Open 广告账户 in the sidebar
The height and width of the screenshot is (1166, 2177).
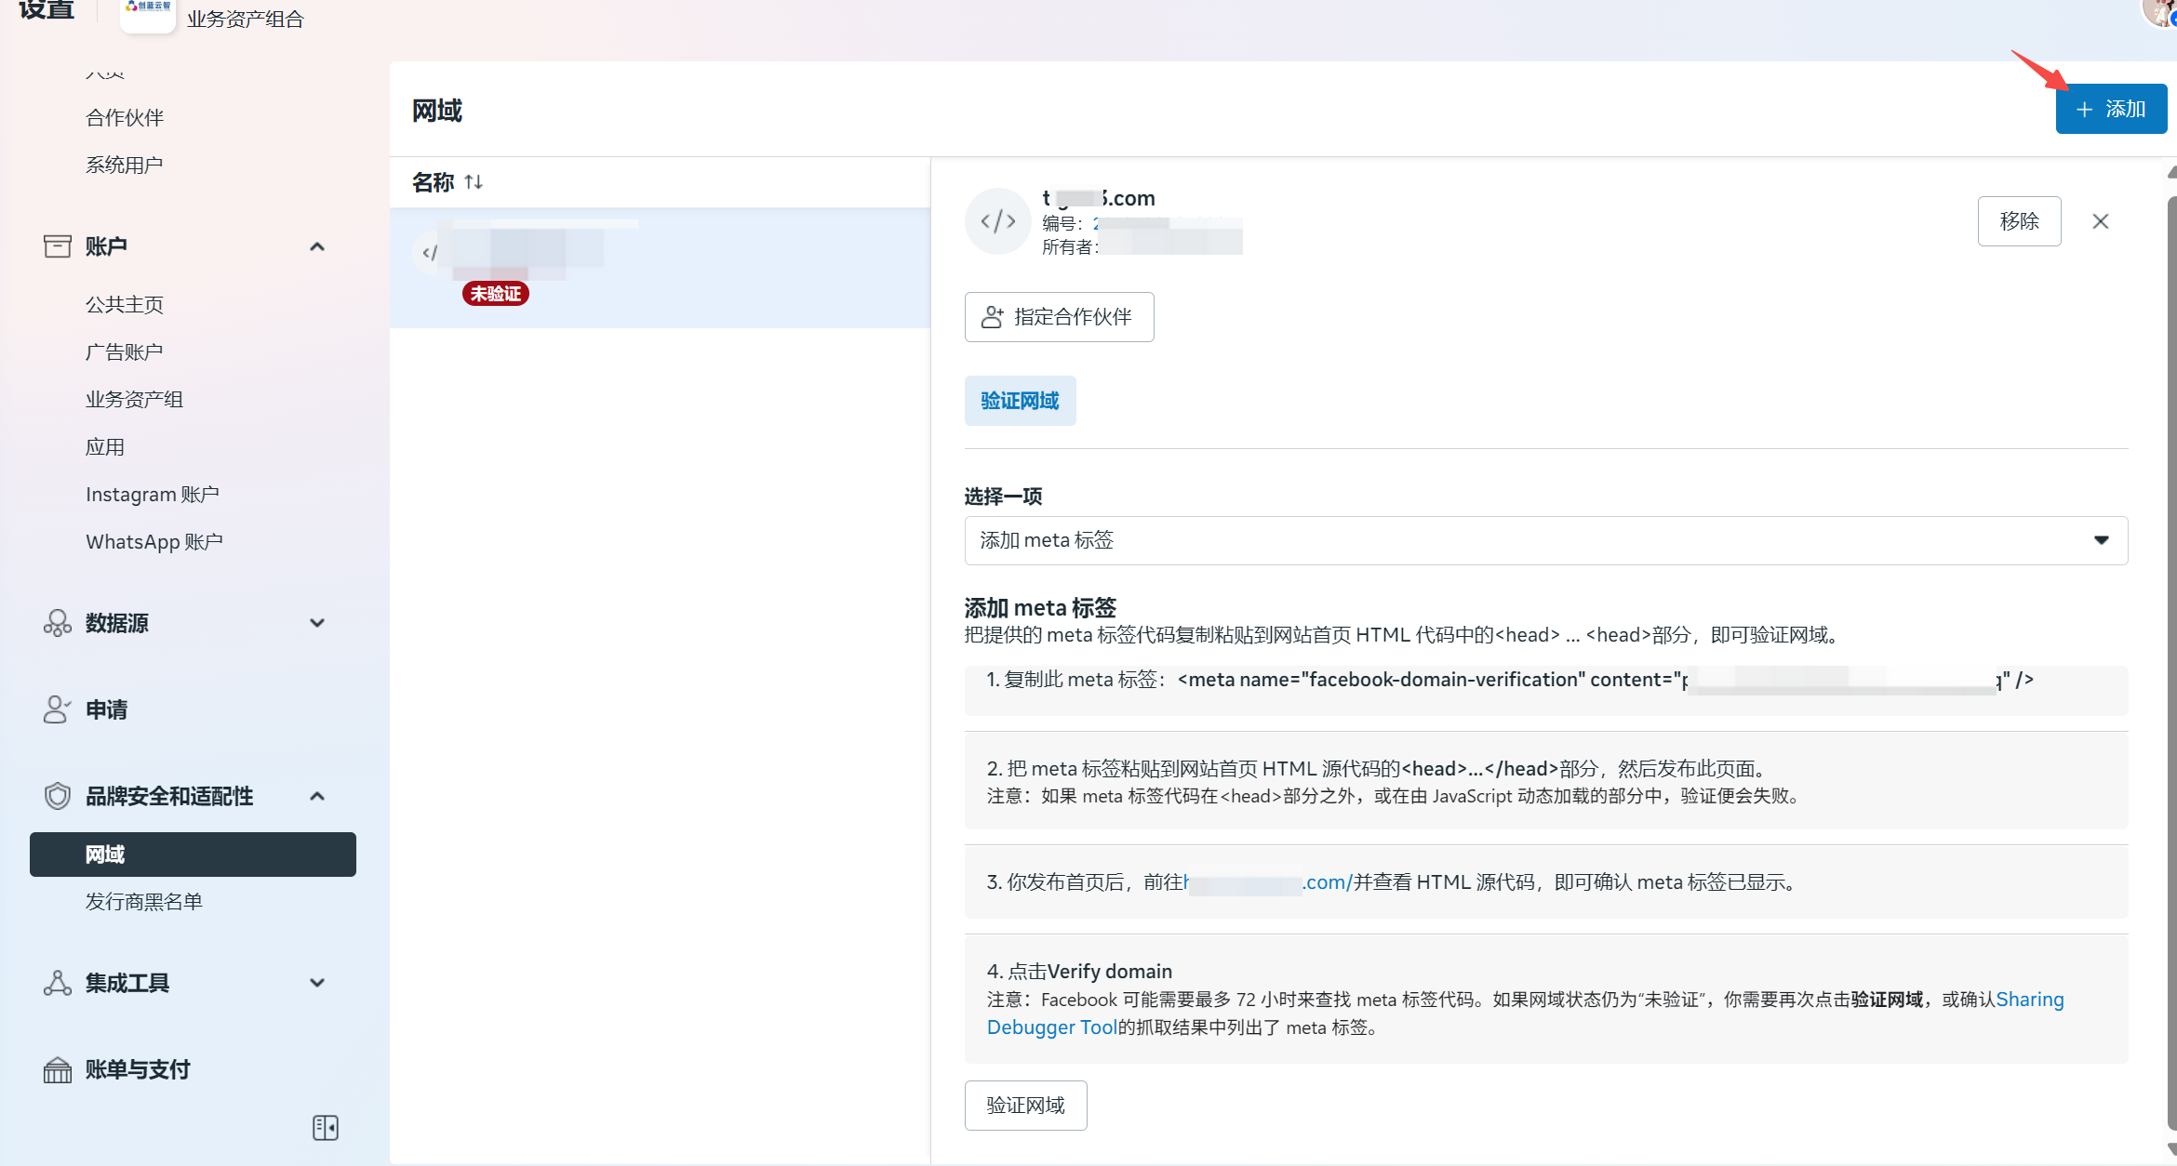coord(124,352)
